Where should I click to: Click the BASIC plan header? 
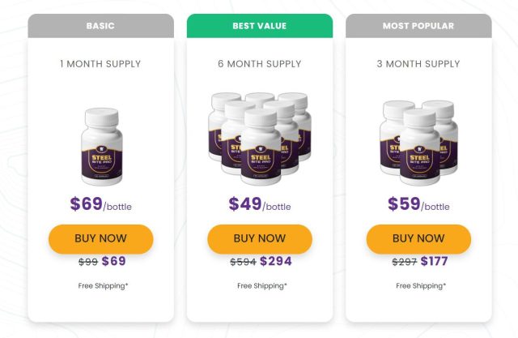tap(100, 26)
